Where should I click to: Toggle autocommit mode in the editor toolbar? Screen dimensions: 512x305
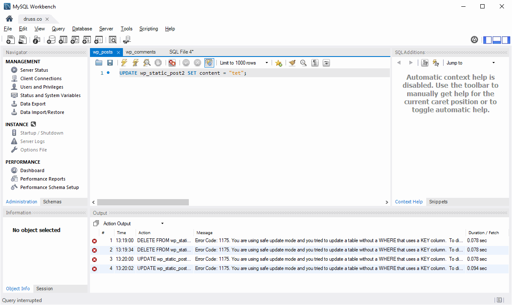[209, 62]
